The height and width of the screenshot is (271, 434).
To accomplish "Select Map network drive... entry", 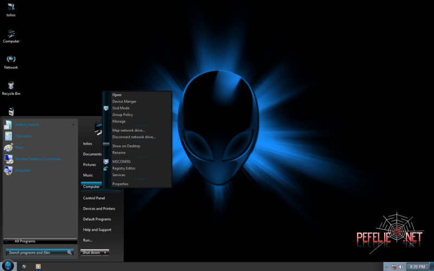I will point(129,130).
